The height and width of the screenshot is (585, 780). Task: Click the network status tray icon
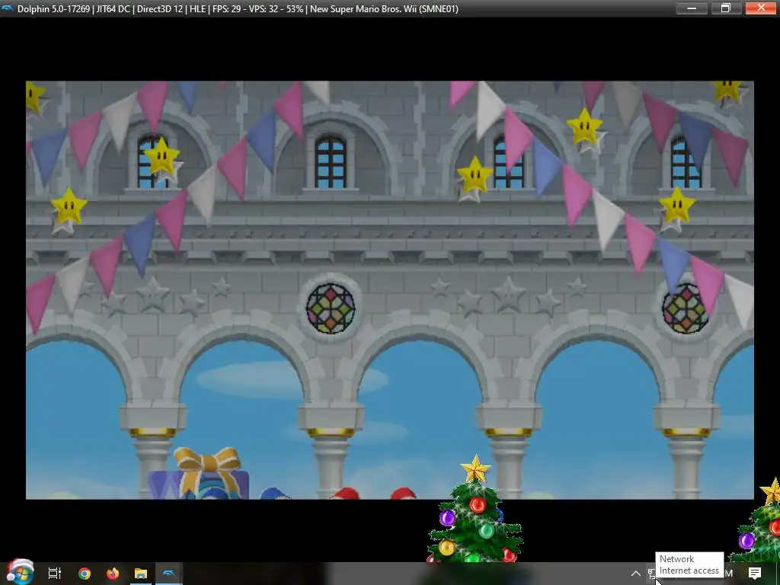[652, 574]
